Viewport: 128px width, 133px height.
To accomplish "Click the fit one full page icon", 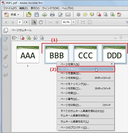I will coord(90,22).
